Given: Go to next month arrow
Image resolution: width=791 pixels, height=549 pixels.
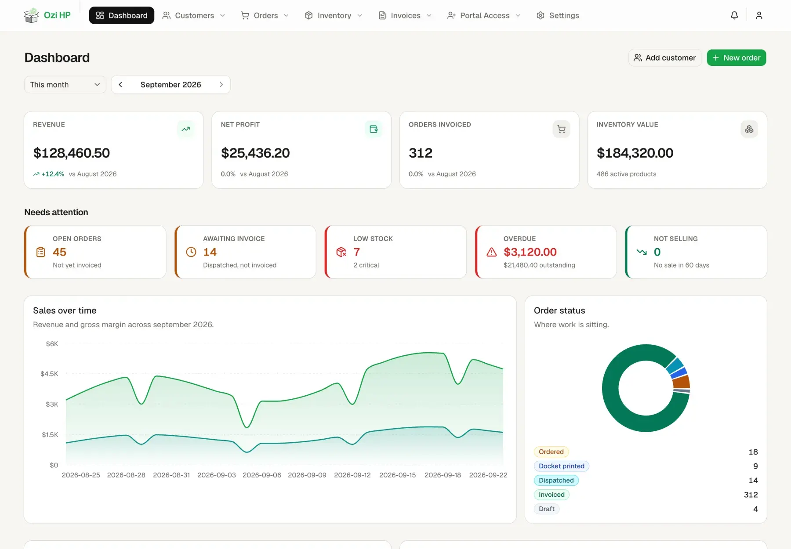Looking at the screenshot, I should point(221,84).
